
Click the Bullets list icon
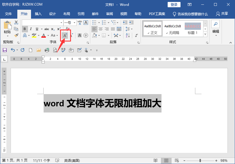pyautogui.click(x=94, y=22)
